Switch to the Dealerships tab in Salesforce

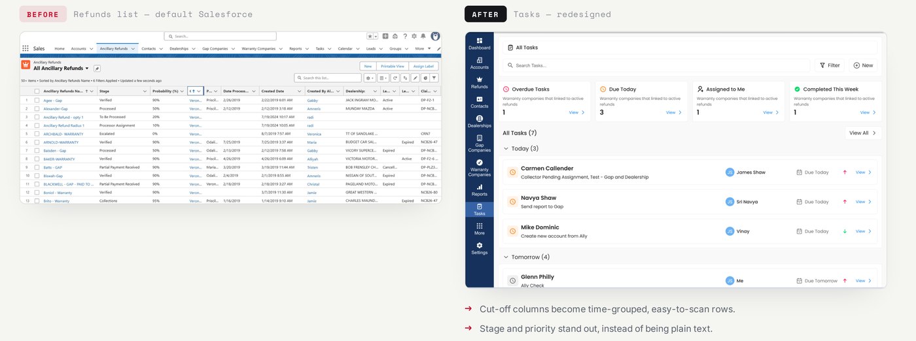tap(179, 48)
